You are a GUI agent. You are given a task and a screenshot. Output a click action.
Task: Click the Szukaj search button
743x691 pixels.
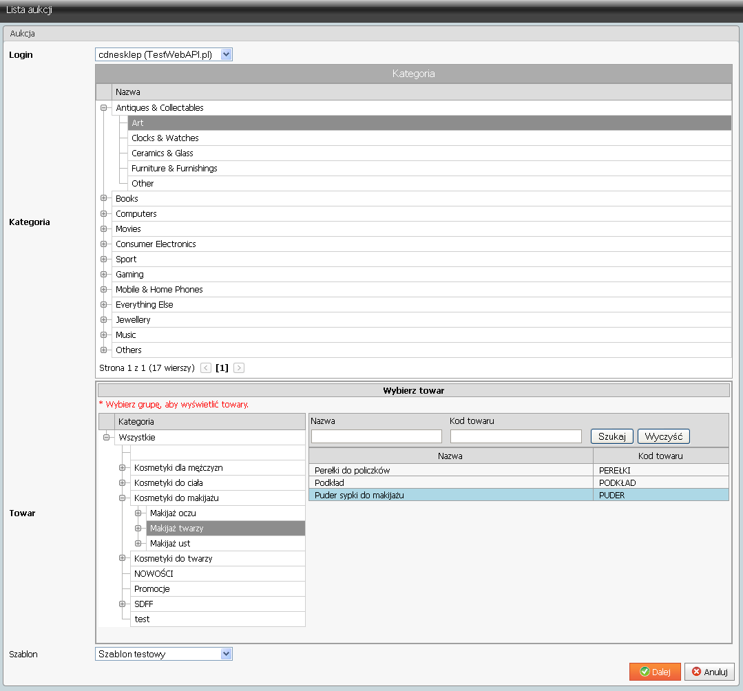pyautogui.click(x=611, y=436)
